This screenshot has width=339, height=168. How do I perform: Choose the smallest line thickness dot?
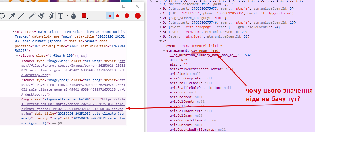coord(110,16)
